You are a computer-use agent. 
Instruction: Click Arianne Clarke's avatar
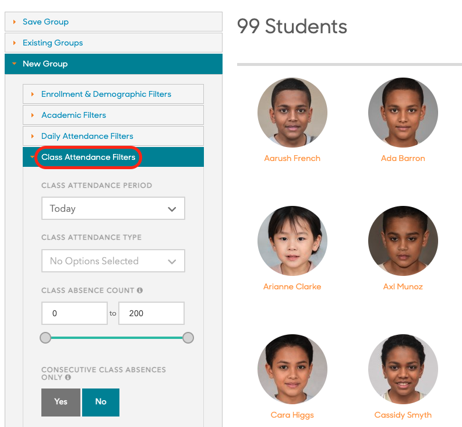tap(292, 241)
